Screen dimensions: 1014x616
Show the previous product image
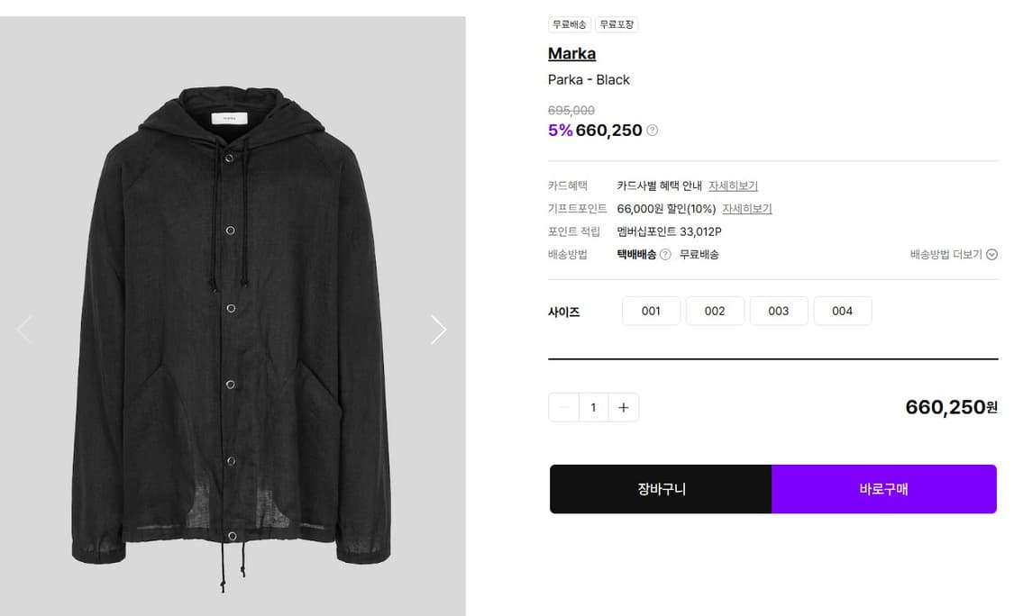pos(24,330)
